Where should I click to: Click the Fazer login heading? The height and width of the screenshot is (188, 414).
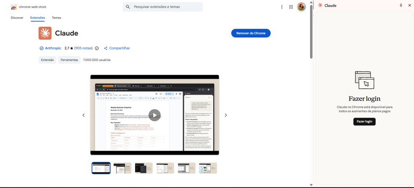(364, 99)
